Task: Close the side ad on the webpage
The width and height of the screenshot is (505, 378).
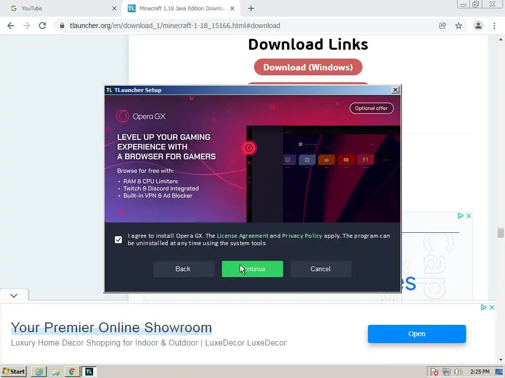Action: pyautogui.click(x=469, y=216)
